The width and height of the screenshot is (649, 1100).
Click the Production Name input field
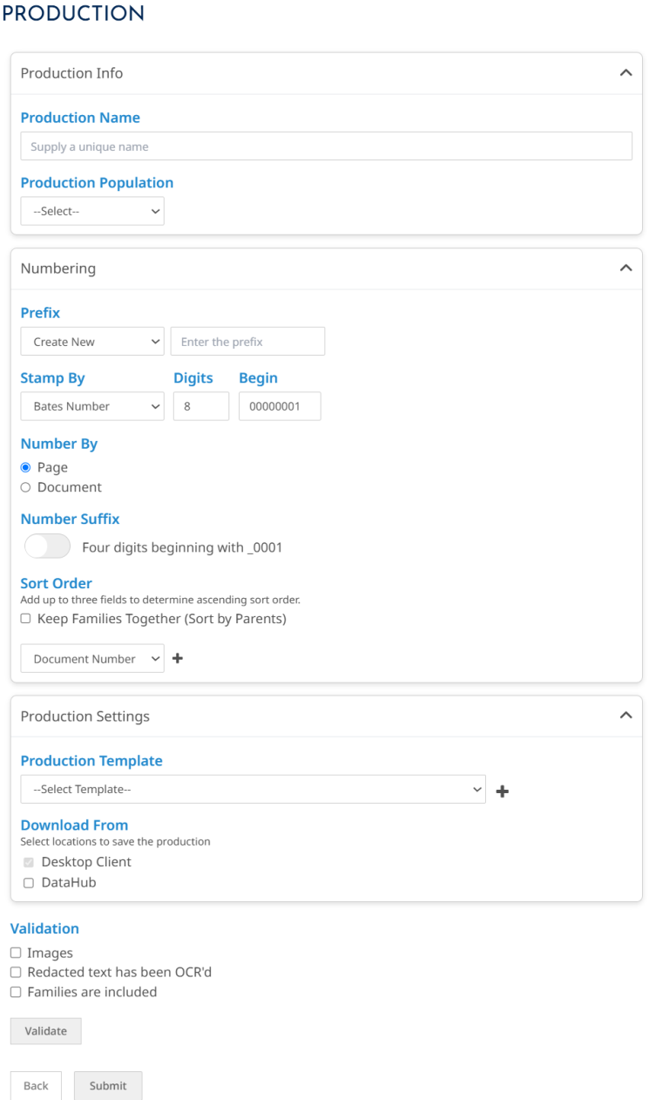(326, 146)
